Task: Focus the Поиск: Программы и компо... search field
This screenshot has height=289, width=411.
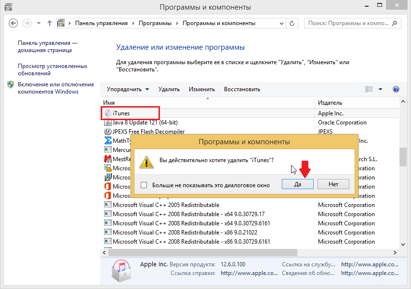Action: 352,23
